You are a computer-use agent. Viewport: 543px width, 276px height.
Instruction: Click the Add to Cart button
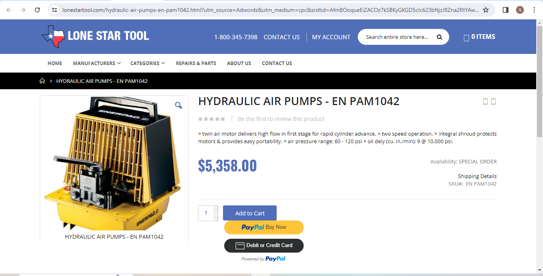[250, 213]
